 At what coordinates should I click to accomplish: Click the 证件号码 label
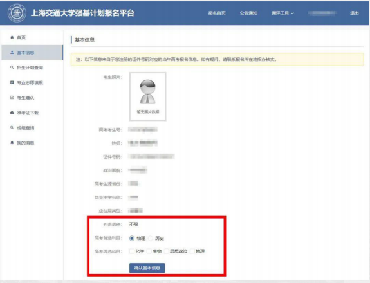point(113,156)
